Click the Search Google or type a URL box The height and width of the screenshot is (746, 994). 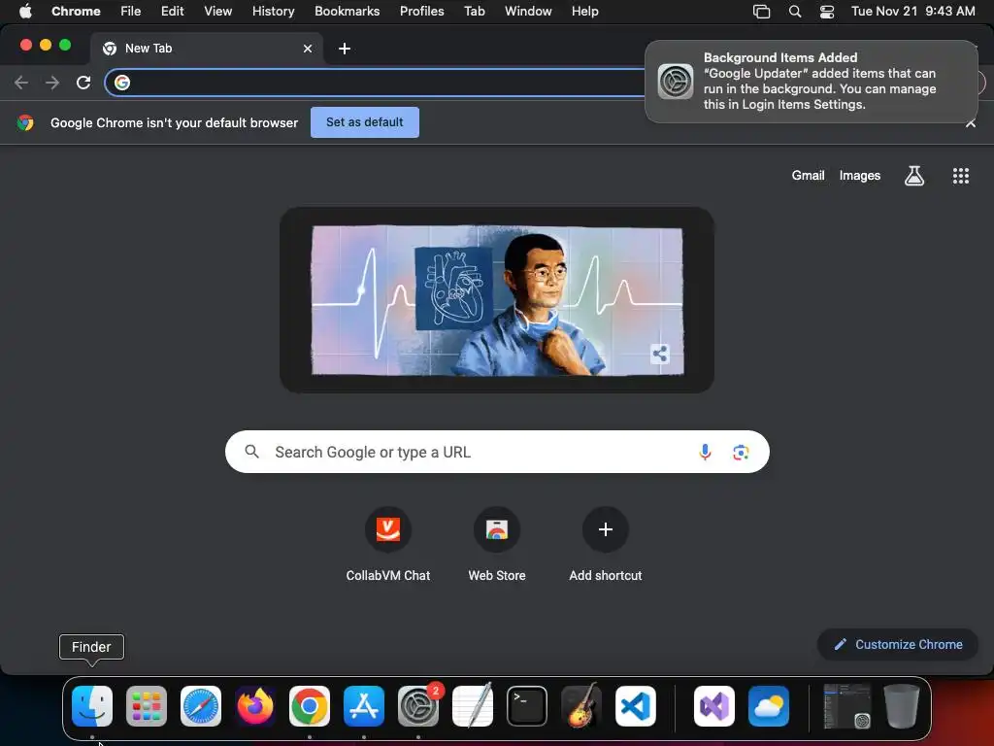click(x=497, y=452)
